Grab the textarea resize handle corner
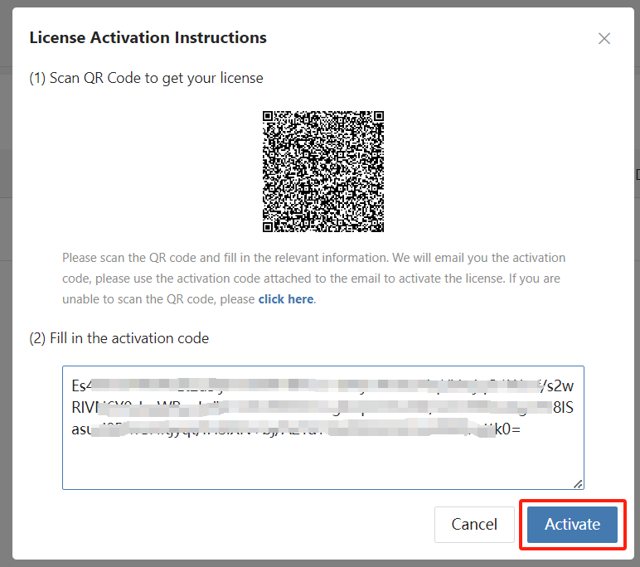This screenshot has height=567, width=640. tap(578, 484)
